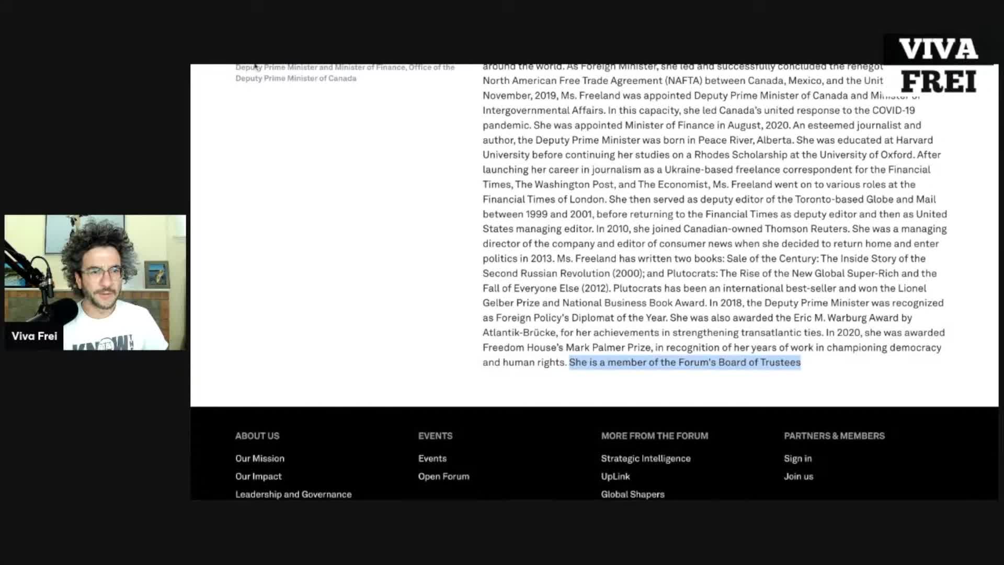Image resolution: width=1004 pixels, height=565 pixels.
Task: Click the PARTNERS & MEMBERS heading
Action: point(834,436)
